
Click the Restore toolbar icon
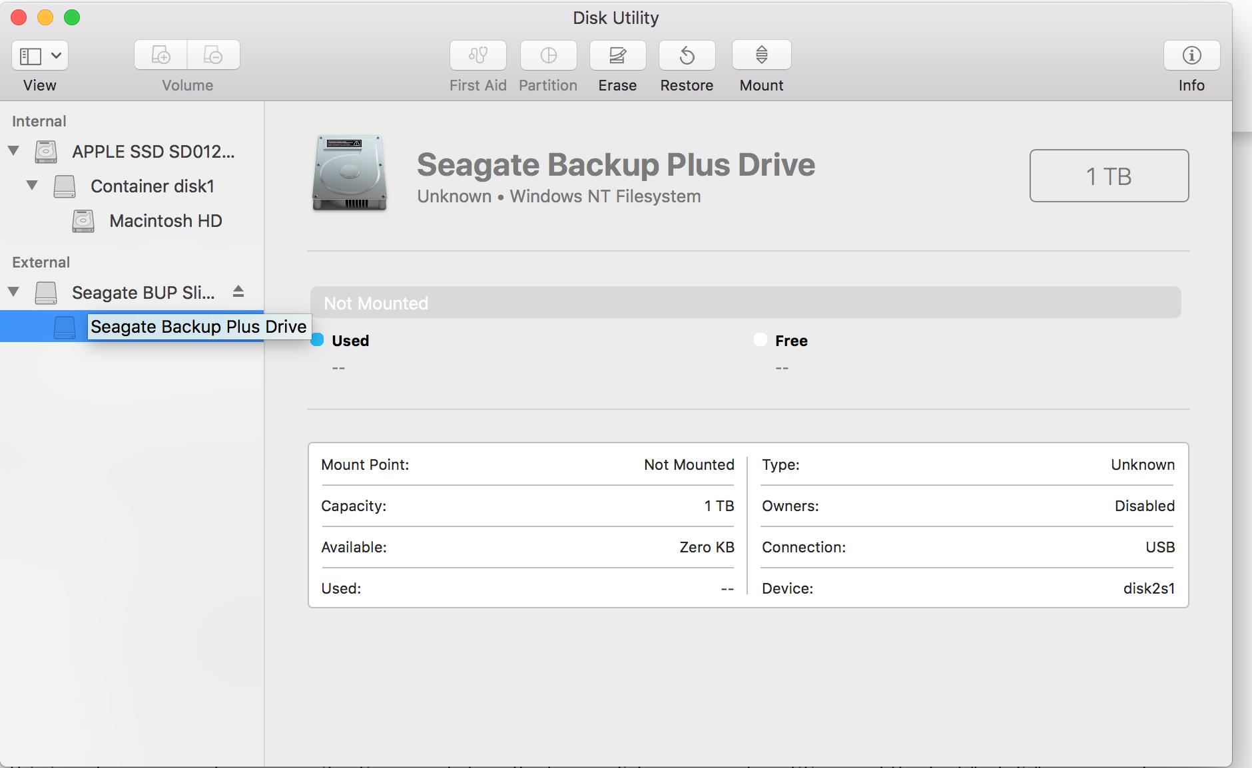pyautogui.click(x=687, y=55)
